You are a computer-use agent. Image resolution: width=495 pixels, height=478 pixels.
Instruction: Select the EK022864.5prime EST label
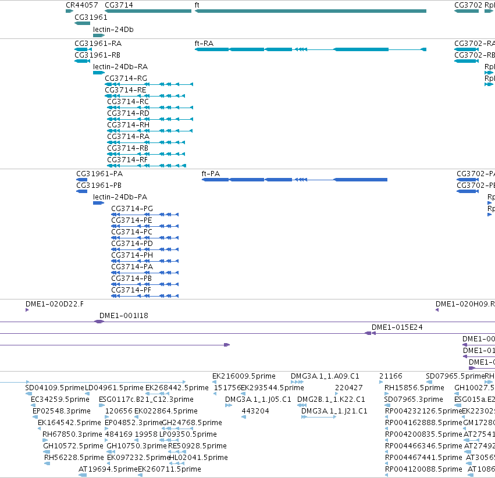click(166, 412)
